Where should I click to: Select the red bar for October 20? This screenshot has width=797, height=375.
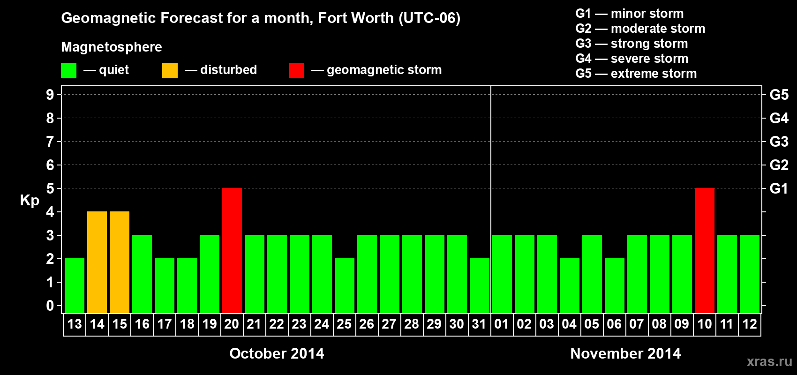pyautogui.click(x=232, y=250)
